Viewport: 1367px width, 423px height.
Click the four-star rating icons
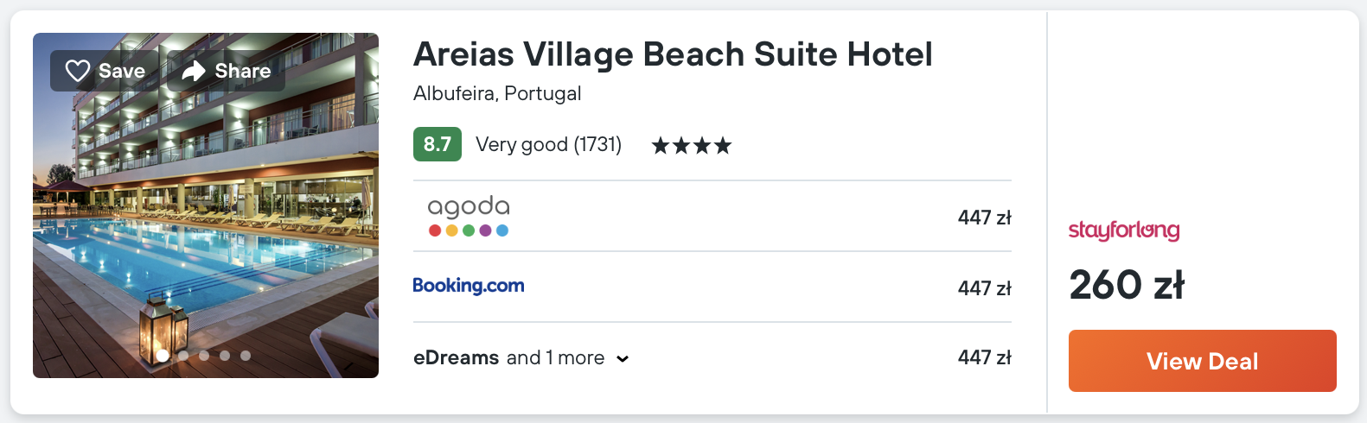click(692, 146)
